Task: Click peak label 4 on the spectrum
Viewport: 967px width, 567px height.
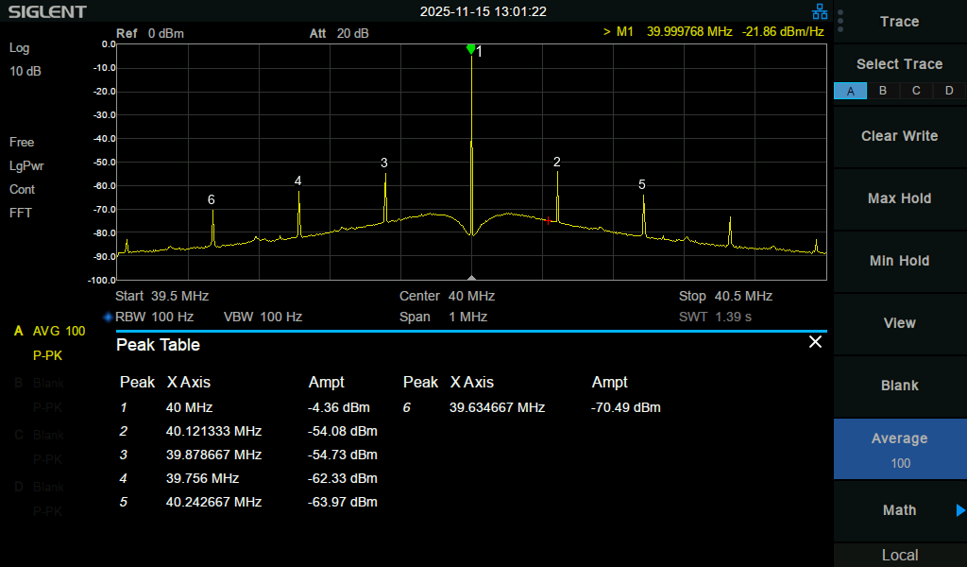Action: point(297,180)
